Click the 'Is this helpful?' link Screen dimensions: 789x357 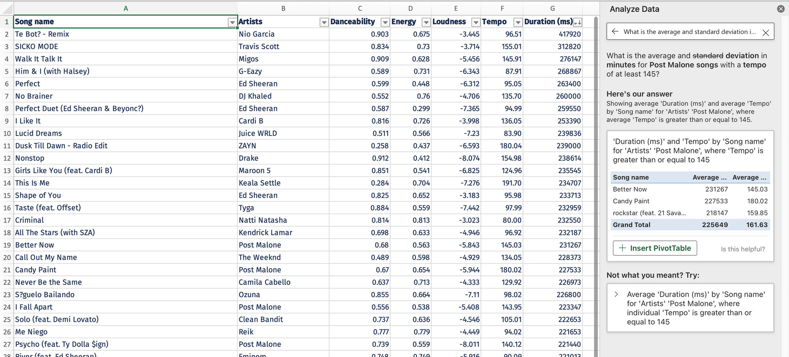click(743, 249)
